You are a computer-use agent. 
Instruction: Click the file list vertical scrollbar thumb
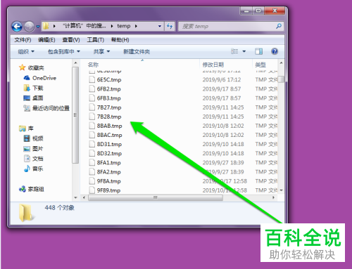click(281, 79)
